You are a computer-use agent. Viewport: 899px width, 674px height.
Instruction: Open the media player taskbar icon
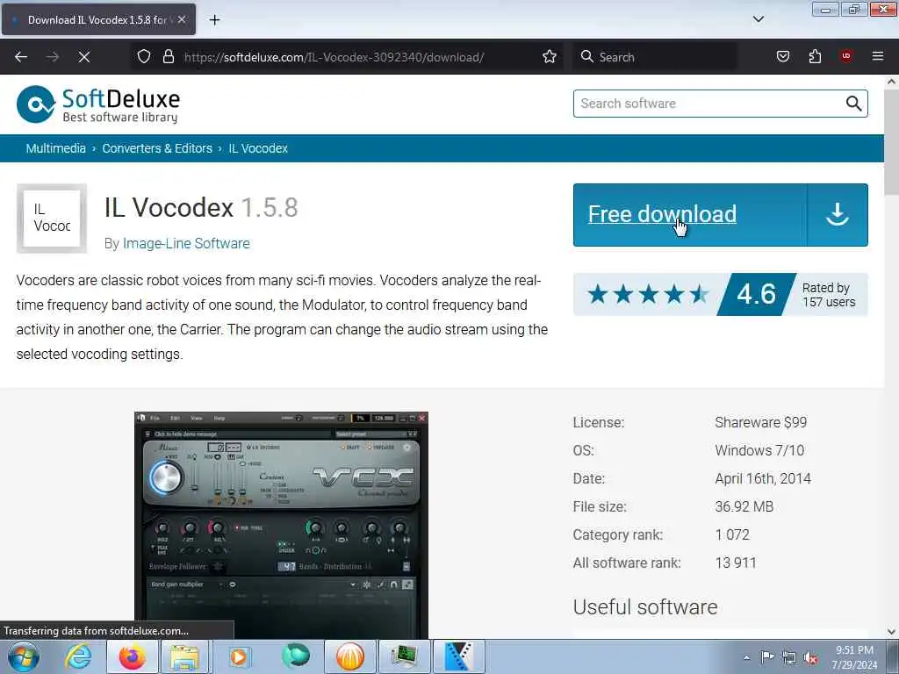[239, 656]
